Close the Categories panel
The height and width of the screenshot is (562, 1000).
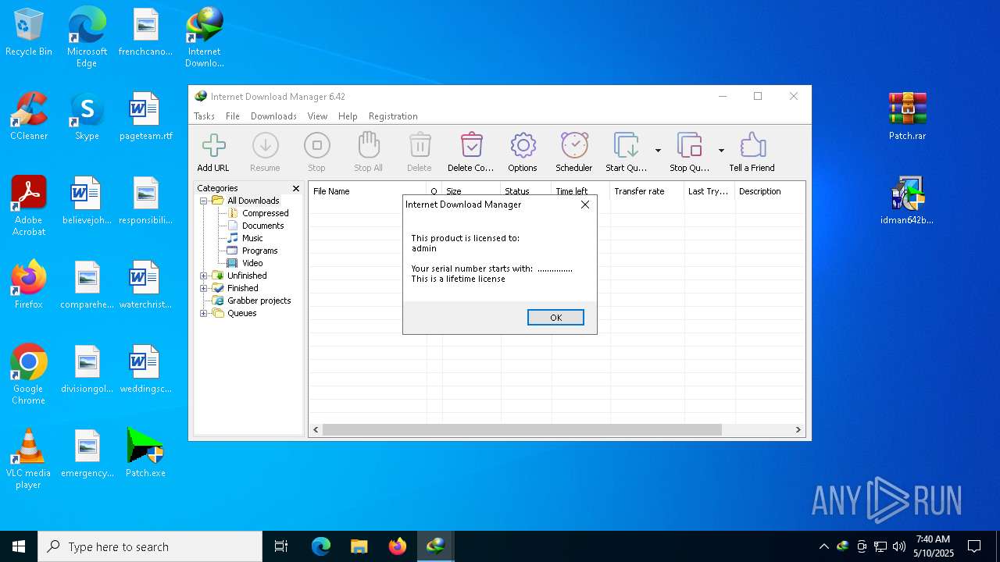pyautogui.click(x=296, y=188)
